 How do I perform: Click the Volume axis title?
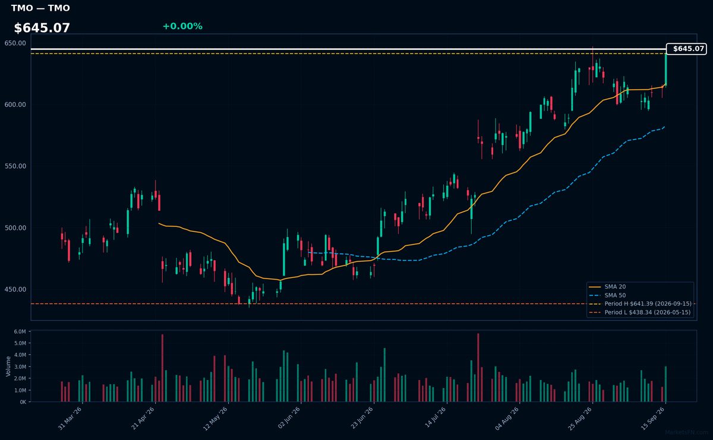click(8, 366)
